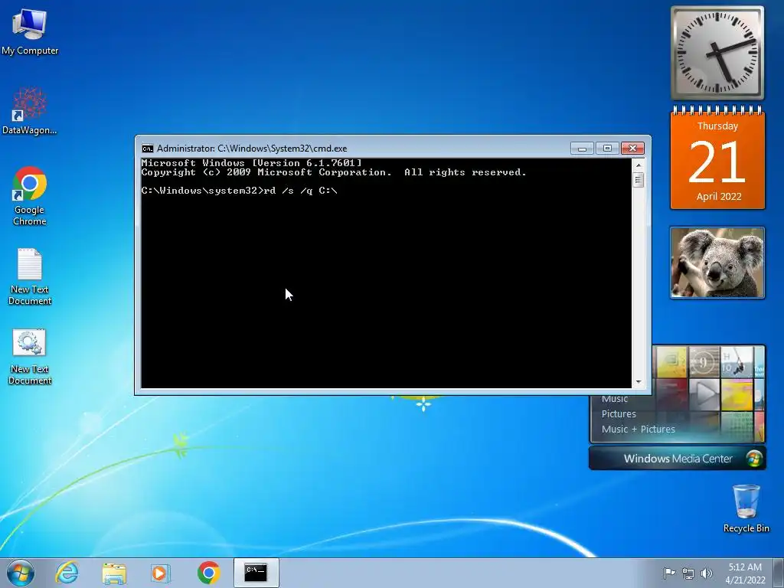Click the Administrator cmd.exe window title text
The image size is (784, 588).
251,149
